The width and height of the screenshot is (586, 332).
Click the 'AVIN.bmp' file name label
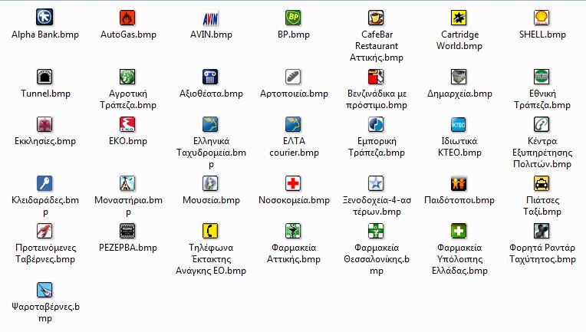pos(211,35)
